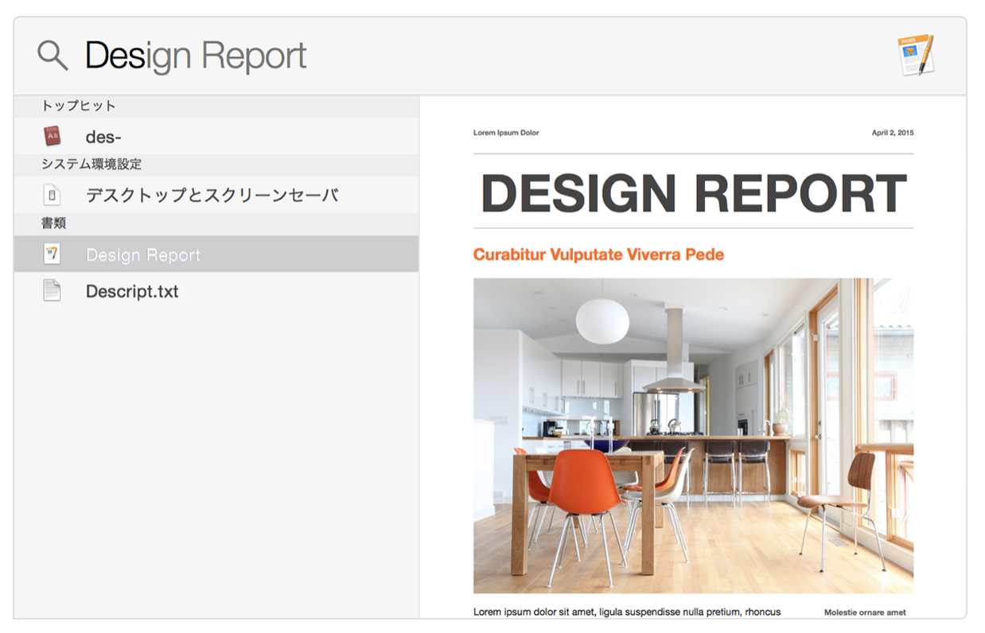Image resolution: width=985 pixels, height=633 pixels.
Task: Click the Dictionary icon beside des-
Action: 52,136
